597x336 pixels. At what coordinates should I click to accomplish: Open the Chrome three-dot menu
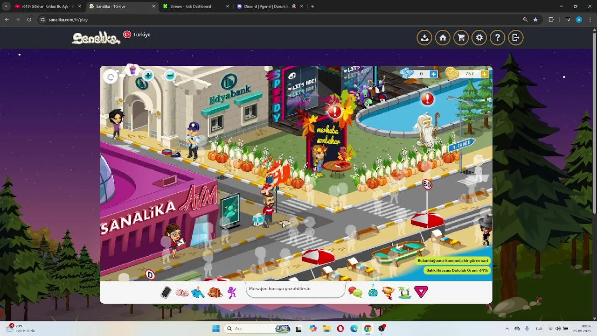pyautogui.click(x=590, y=20)
